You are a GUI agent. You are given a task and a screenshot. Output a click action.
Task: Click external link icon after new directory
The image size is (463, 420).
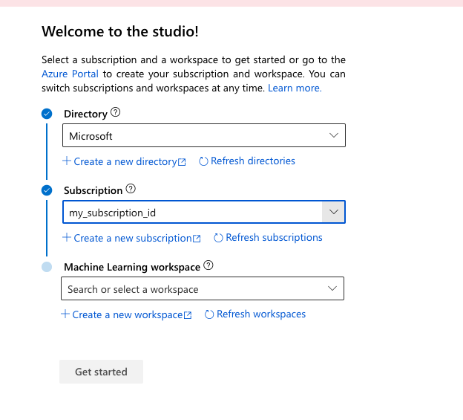[182, 162]
